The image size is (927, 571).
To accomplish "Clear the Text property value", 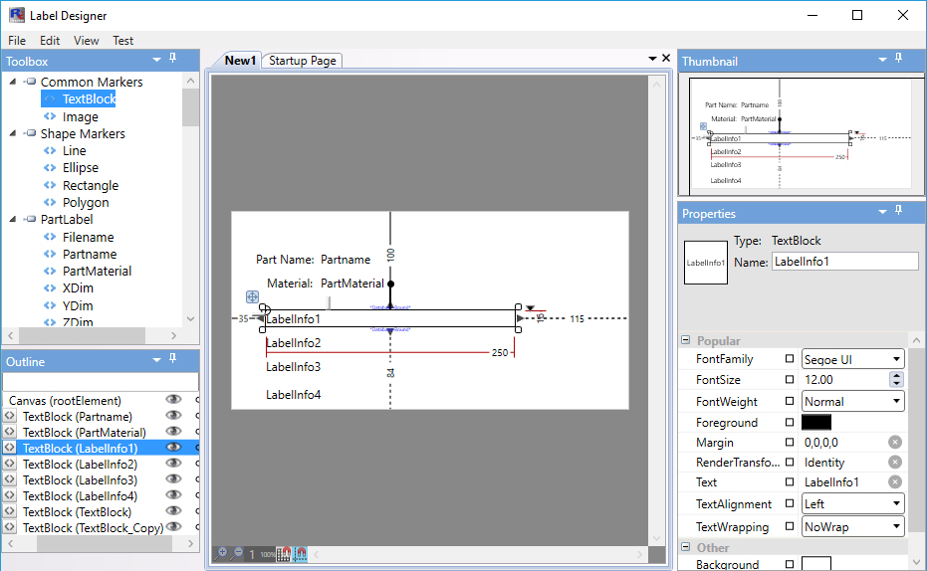I will tap(895, 482).
